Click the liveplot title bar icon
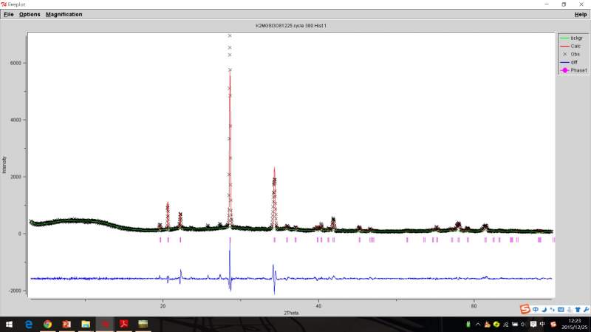 (4, 4)
